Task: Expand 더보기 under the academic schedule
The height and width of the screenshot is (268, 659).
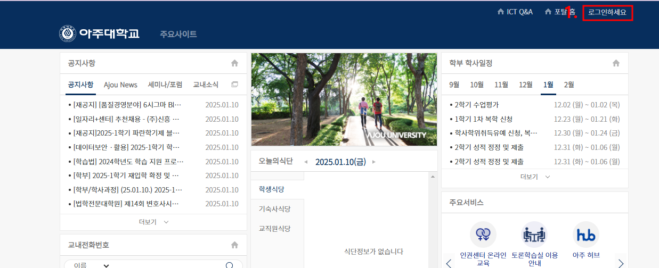Action: click(535, 177)
